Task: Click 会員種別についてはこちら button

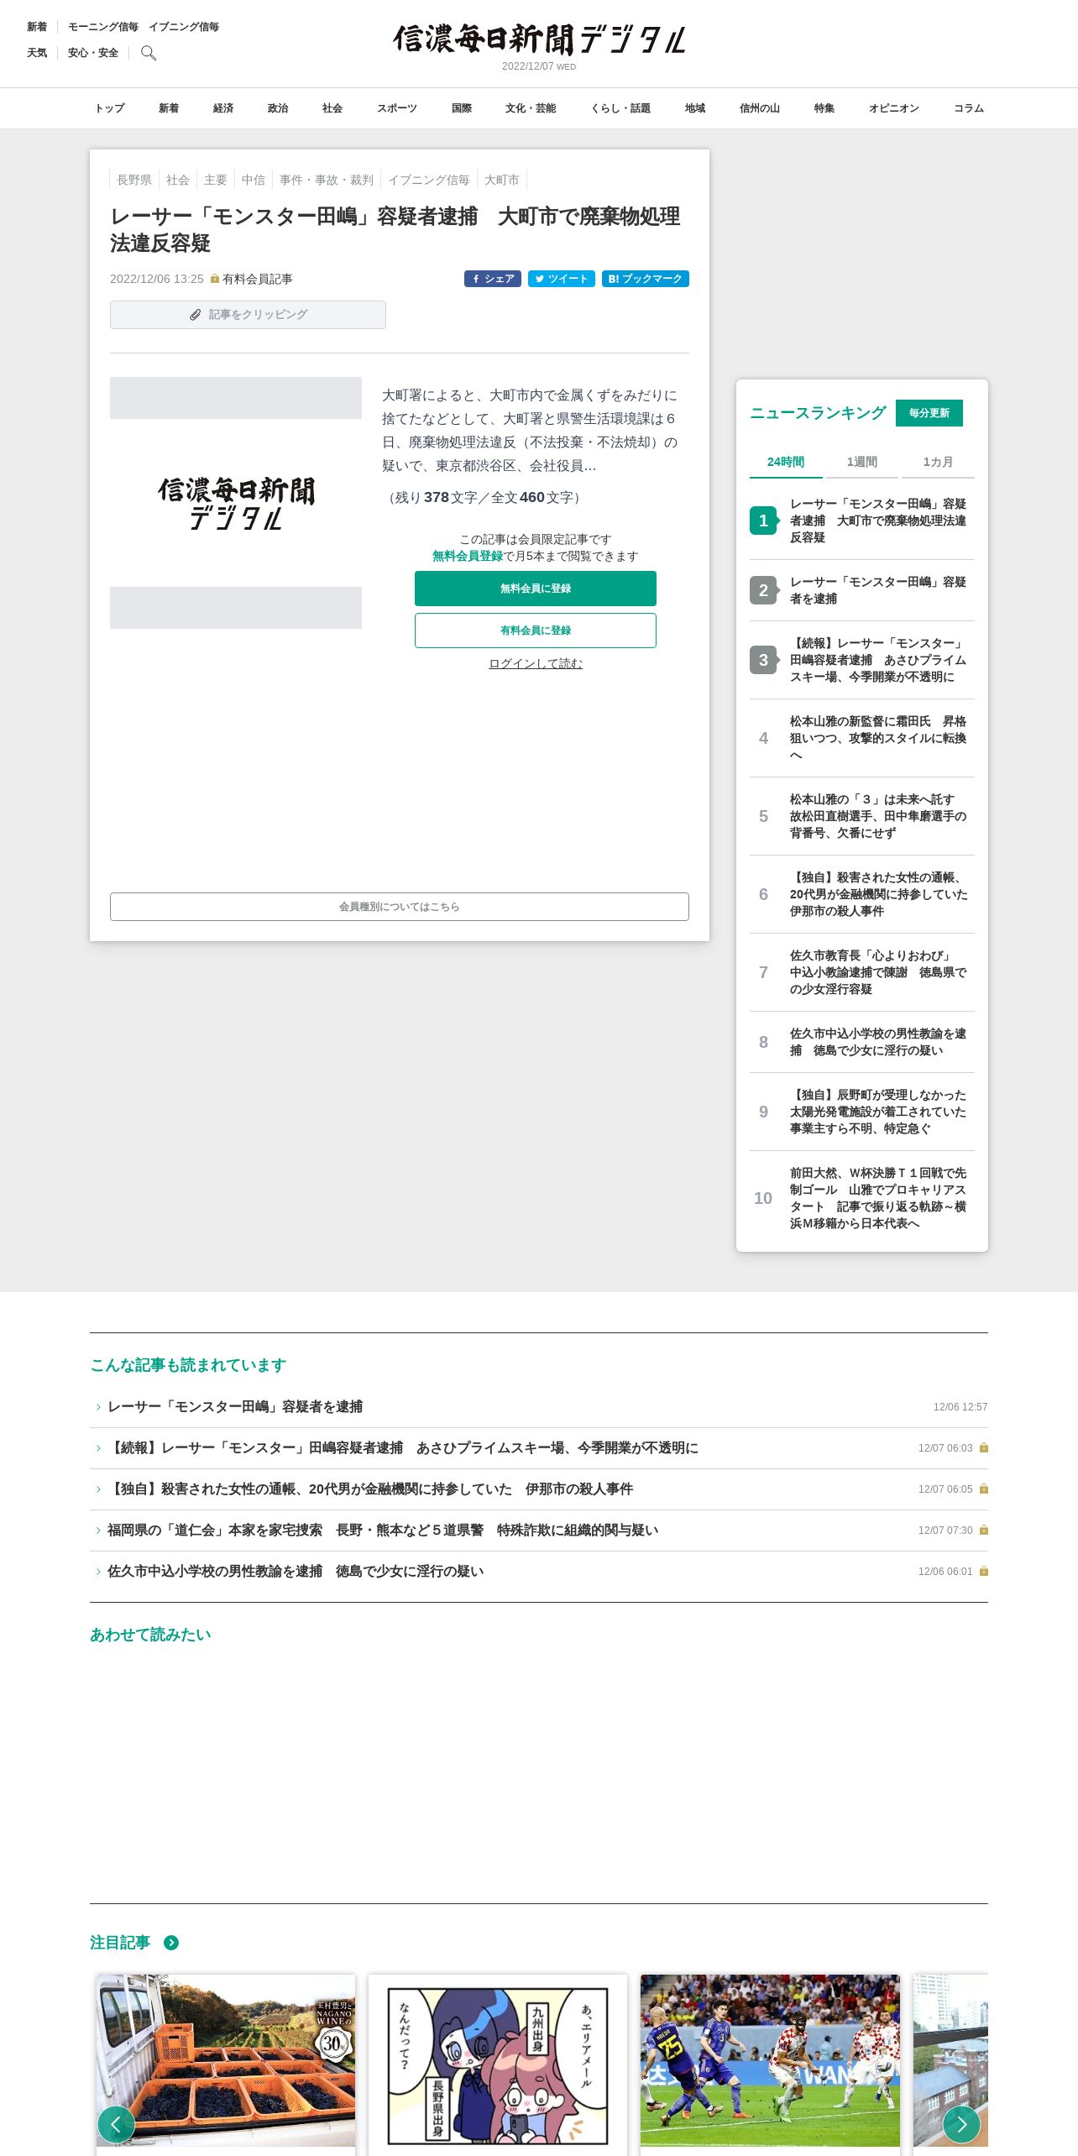Action: [x=400, y=907]
